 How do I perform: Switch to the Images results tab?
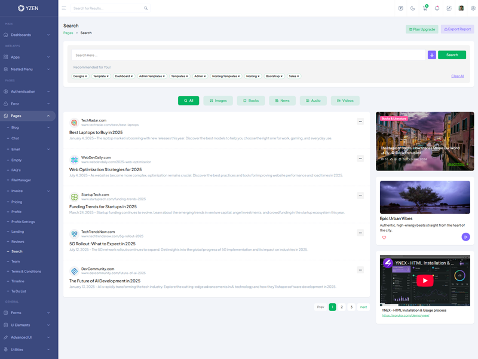click(x=218, y=101)
